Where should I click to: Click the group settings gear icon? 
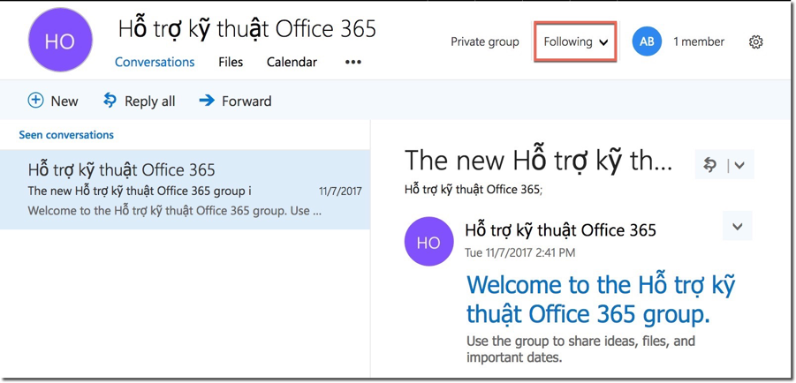755,41
